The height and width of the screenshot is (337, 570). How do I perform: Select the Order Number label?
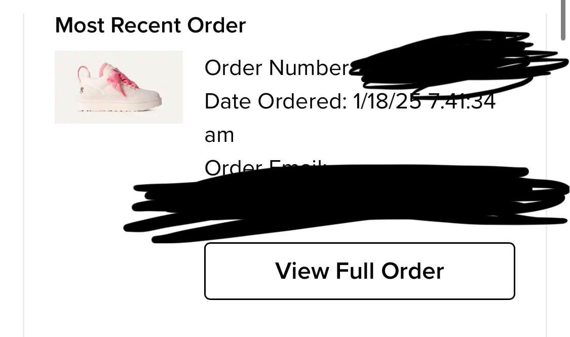[x=277, y=67]
